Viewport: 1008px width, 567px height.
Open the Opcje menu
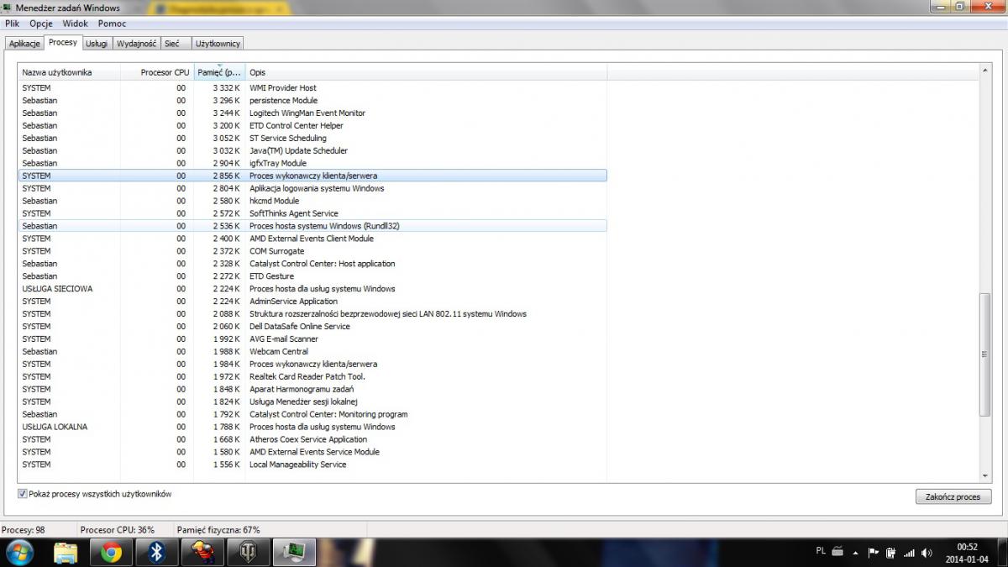tap(41, 24)
